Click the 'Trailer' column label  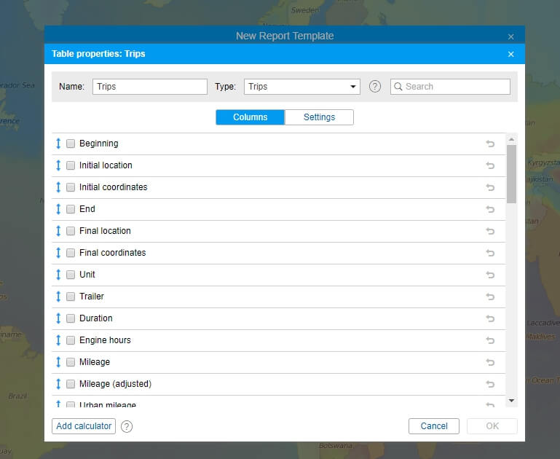pyautogui.click(x=92, y=296)
